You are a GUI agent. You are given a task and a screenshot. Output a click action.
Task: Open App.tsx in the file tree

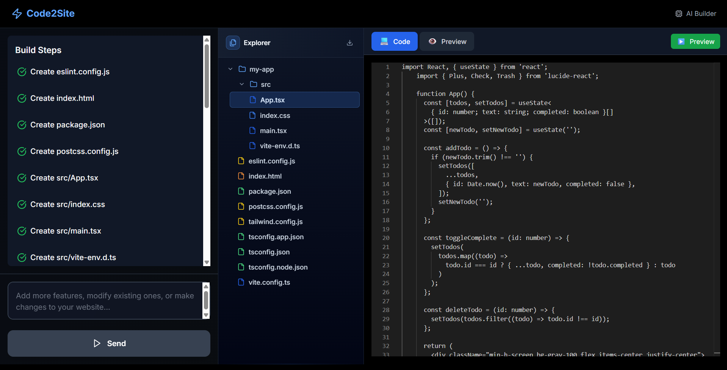coord(295,100)
